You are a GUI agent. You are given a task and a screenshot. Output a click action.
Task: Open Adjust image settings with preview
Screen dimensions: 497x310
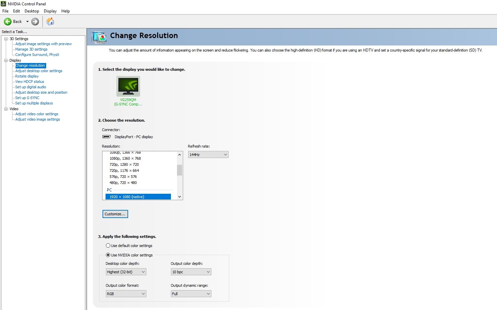click(43, 44)
